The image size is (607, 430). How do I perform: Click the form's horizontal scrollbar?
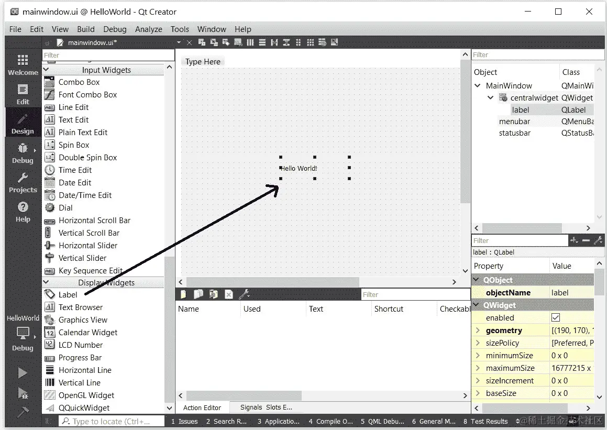click(x=317, y=282)
